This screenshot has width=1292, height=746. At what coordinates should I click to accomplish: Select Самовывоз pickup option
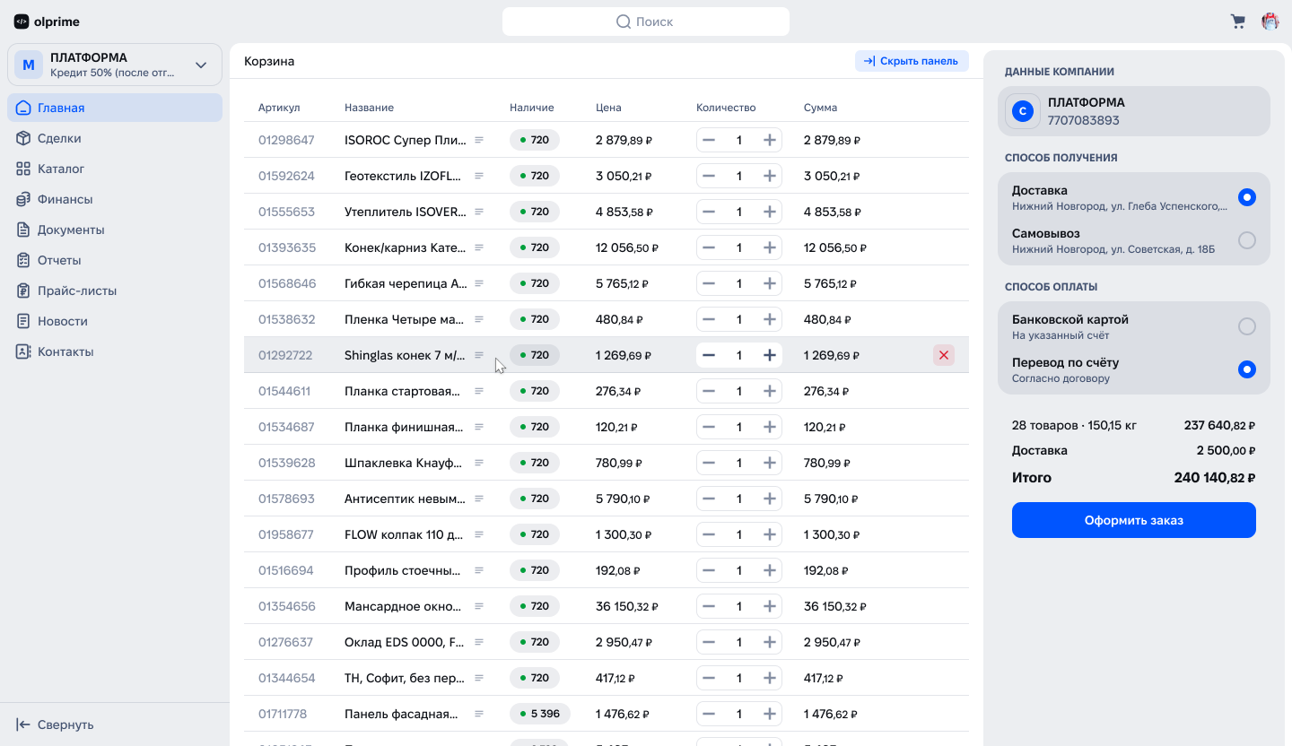[x=1246, y=240]
